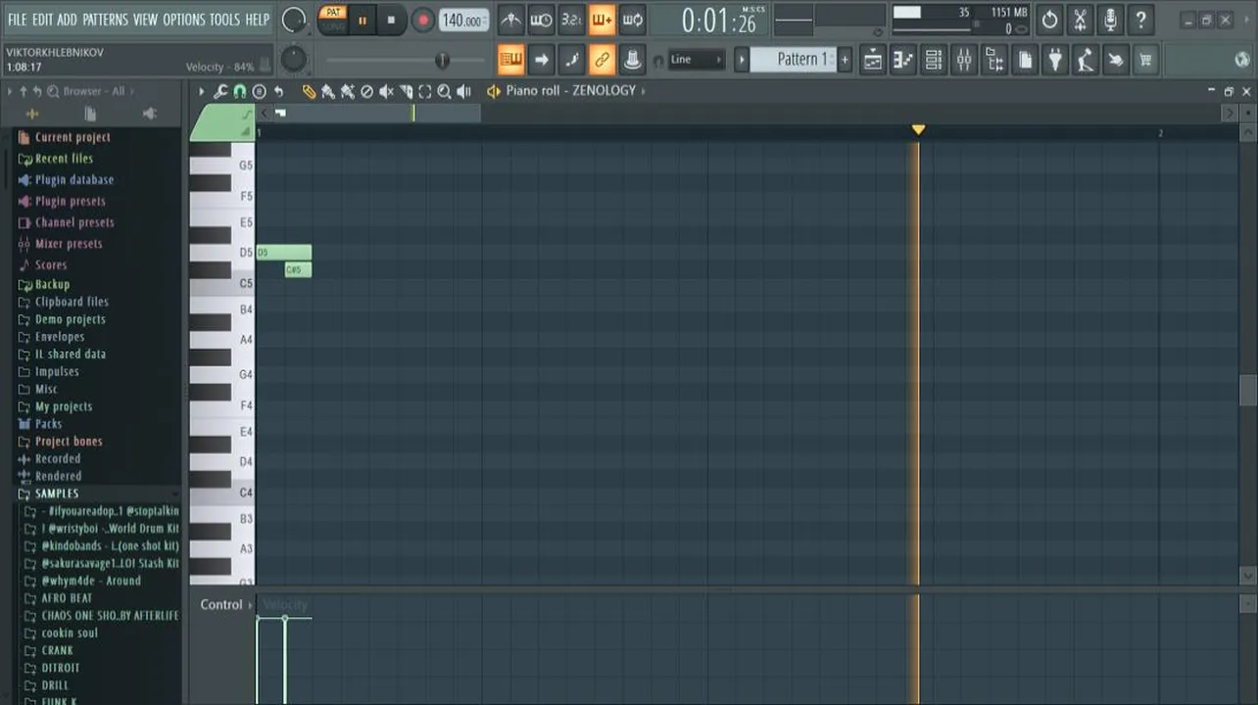Open audio editor scissors icon
1258x705 pixels.
[x=1080, y=20]
